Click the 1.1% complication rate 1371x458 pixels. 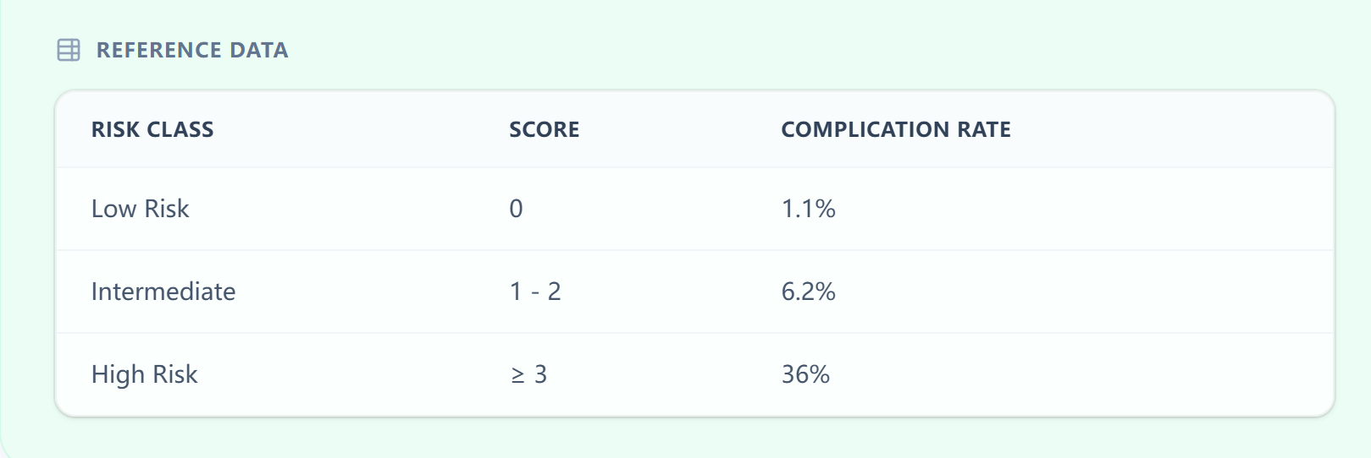coord(808,209)
